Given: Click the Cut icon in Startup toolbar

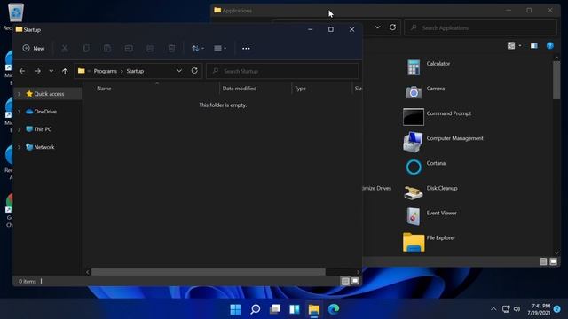Looking at the screenshot, I should click(65, 48).
